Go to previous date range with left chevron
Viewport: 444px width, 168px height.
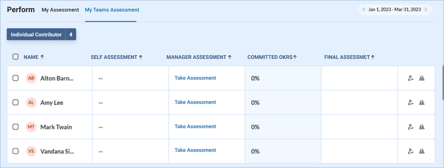coord(364,10)
